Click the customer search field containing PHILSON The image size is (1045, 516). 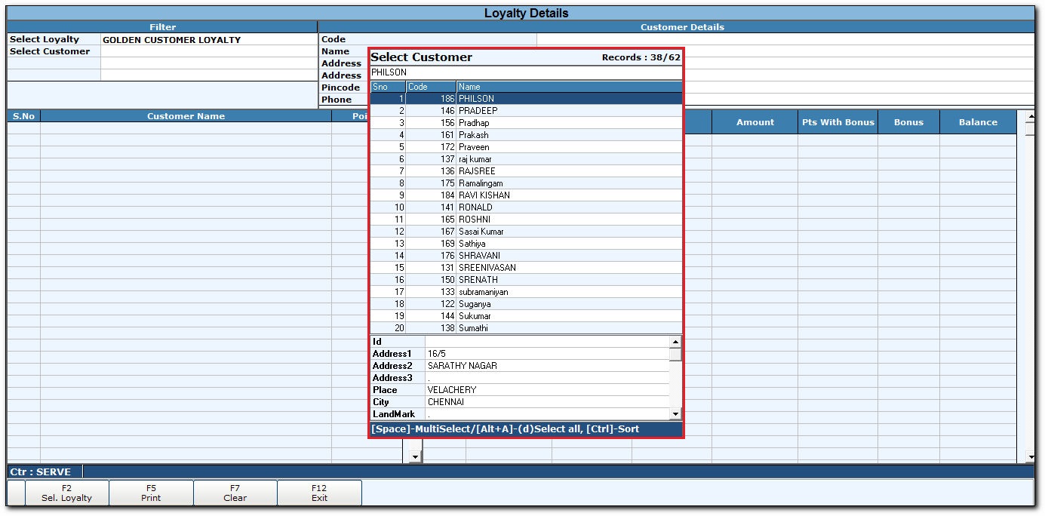coord(526,72)
